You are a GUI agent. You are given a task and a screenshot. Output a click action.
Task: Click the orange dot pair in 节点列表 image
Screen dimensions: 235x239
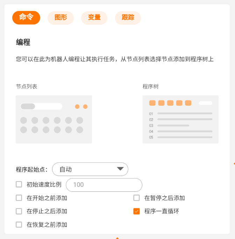(81, 106)
